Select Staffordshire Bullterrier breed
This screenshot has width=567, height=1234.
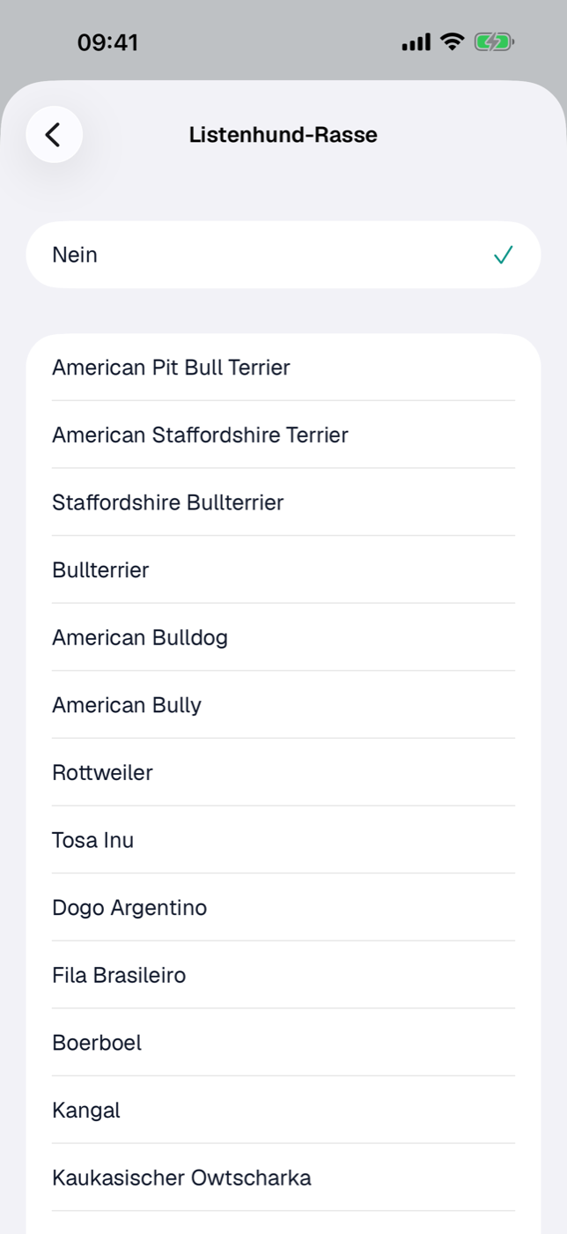pyautogui.click(x=283, y=502)
